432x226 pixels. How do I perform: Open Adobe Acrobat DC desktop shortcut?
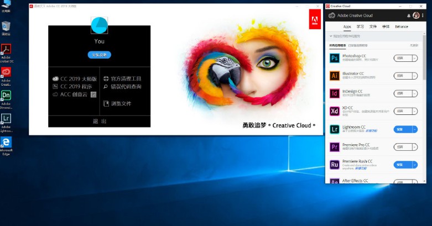pos(6,54)
